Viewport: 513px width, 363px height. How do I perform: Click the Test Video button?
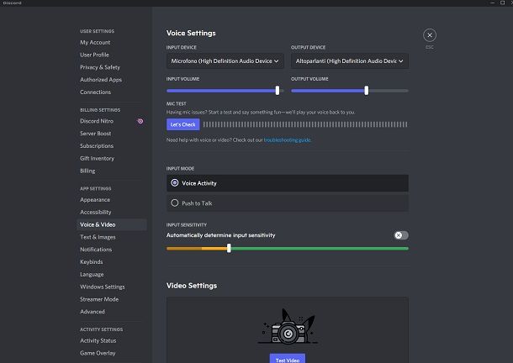coord(288,359)
